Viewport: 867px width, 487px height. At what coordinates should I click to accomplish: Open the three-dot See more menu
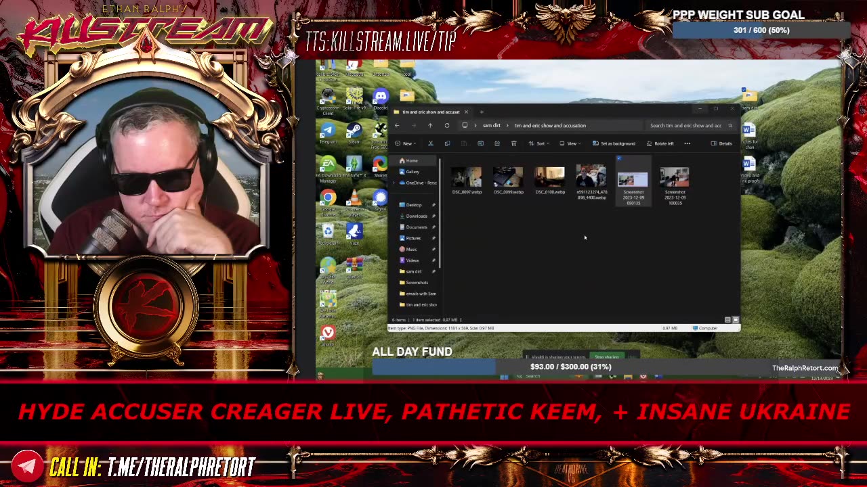pyautogui.click(x=687, y=143)
